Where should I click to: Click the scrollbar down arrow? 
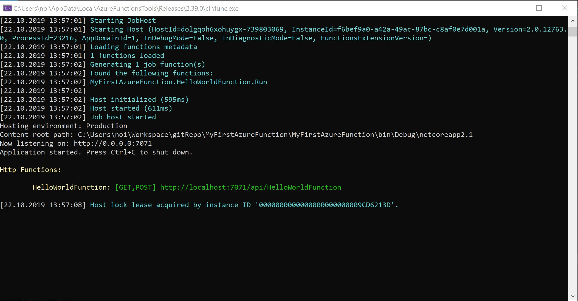pos(573,296)
